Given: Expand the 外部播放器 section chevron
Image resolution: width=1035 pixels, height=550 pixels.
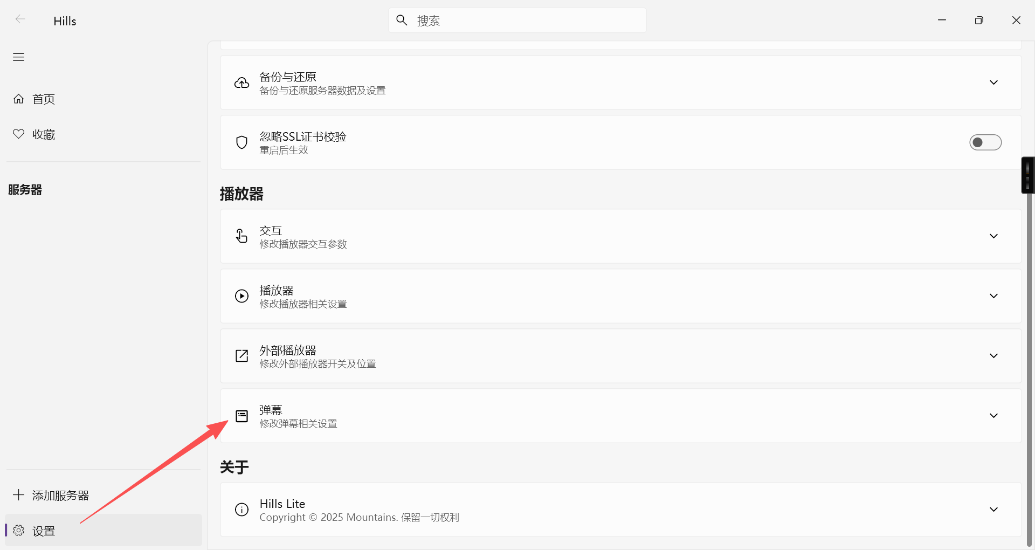Looking at the screenshot, I should point(993,356).
